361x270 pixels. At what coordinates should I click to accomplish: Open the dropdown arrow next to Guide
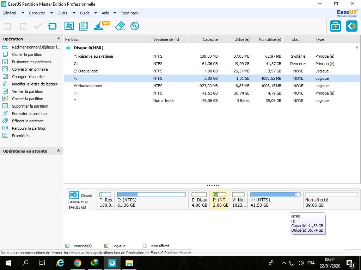[96, 13]
